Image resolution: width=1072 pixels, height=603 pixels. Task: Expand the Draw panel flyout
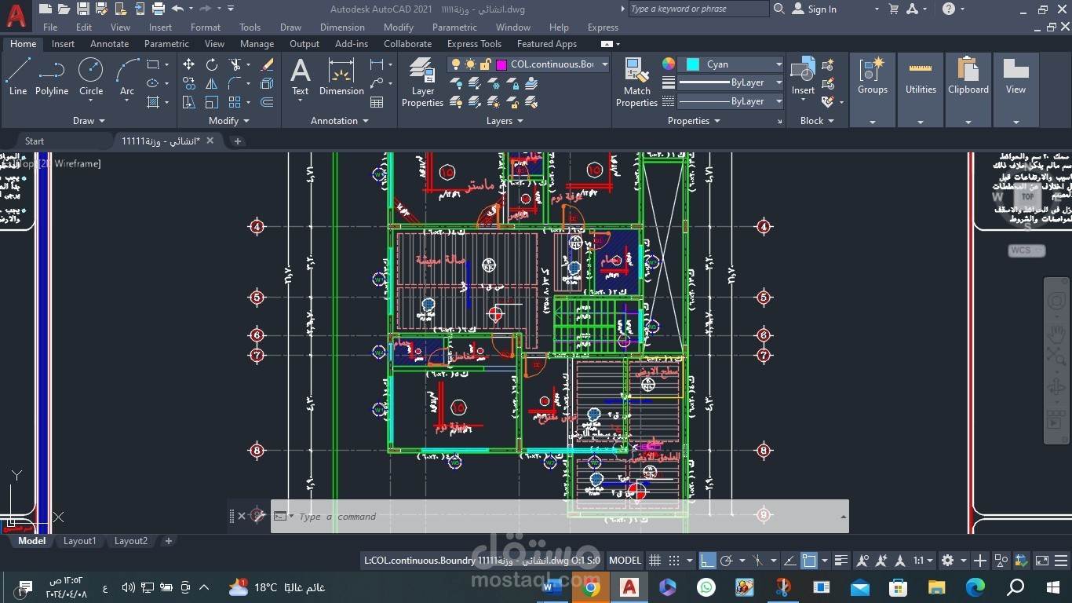click(89, 121)
